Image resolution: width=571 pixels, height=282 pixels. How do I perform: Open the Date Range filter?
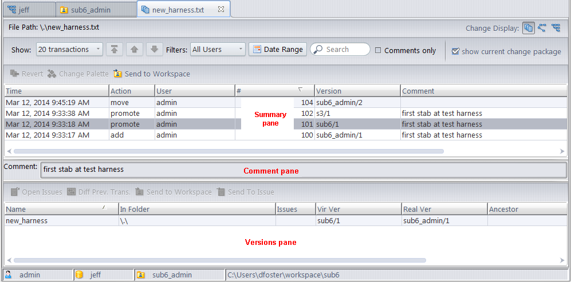pos(278,50)
